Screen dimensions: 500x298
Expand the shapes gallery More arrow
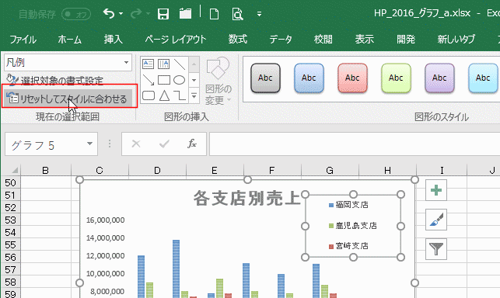click(194, 95)
